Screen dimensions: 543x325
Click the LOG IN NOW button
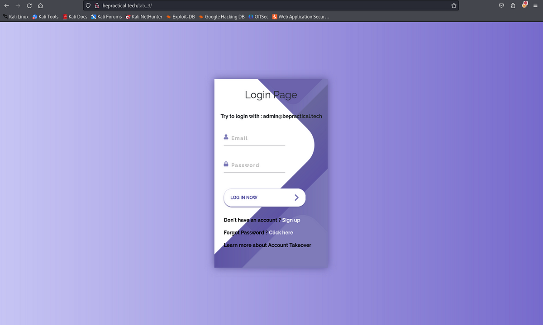click(265, 198)
